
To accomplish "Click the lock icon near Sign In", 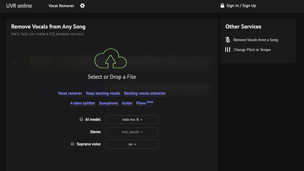I will point(222,6).
